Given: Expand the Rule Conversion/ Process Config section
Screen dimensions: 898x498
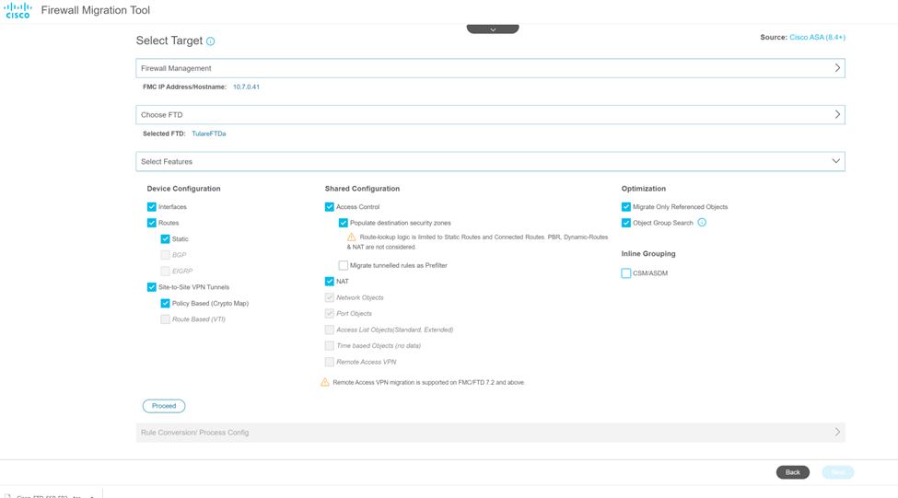Looking at the screenshot, I should (x=836, y=432).
